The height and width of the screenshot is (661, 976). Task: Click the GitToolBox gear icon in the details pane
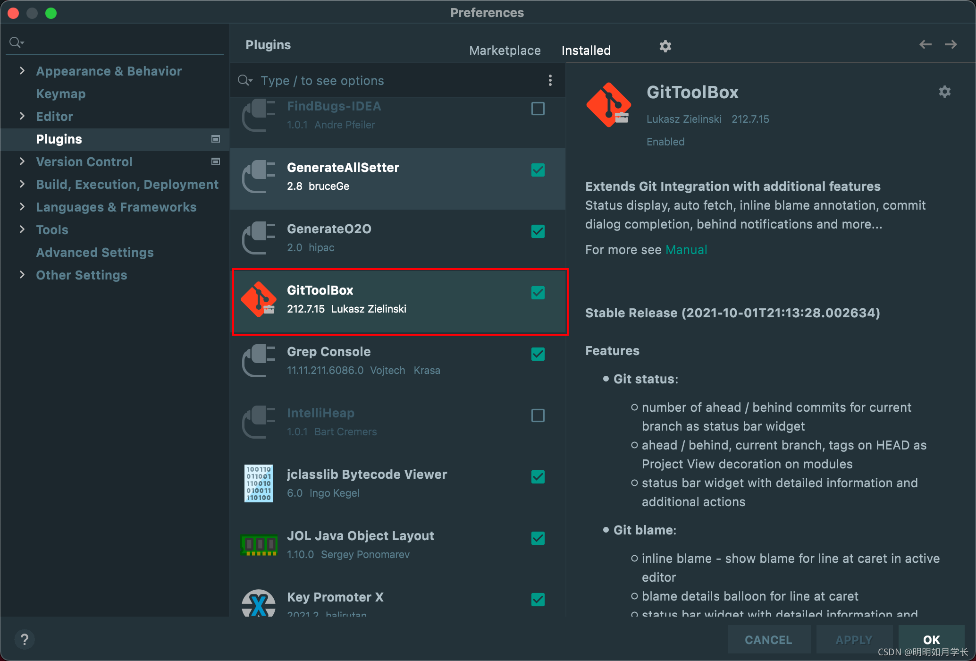(x=944, y=92)
